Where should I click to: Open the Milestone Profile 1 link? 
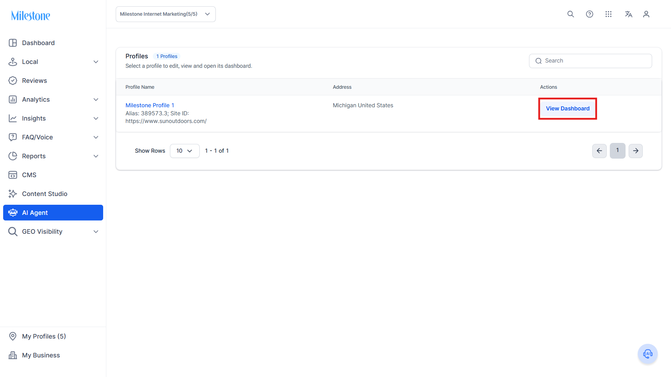click(150, 105)
